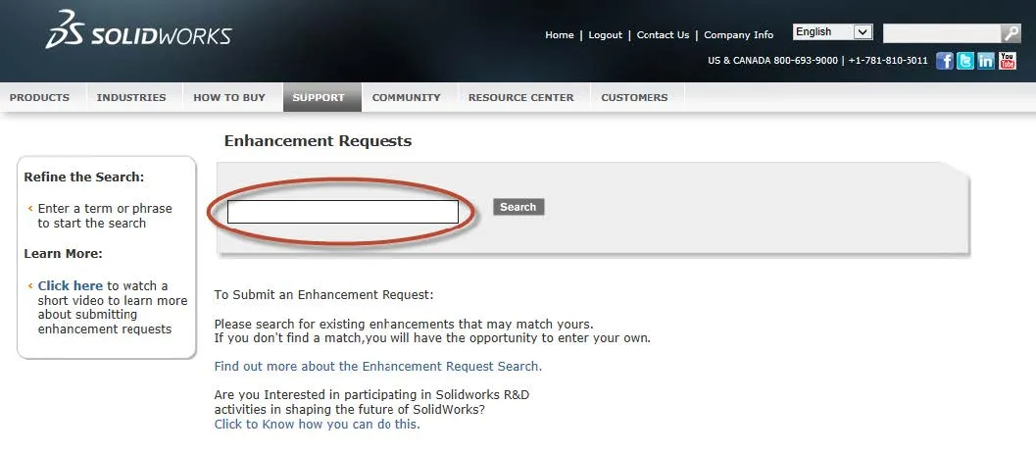This screenshot has width=1036, height=455.
Task: Open the Company Info link
Action: click(739, 35)
